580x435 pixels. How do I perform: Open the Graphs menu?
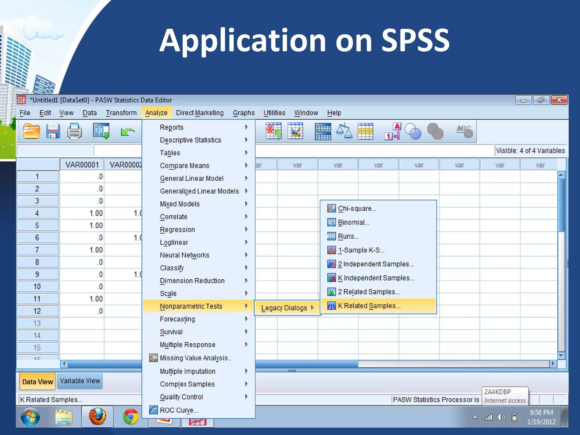click(x=244, y=113)
